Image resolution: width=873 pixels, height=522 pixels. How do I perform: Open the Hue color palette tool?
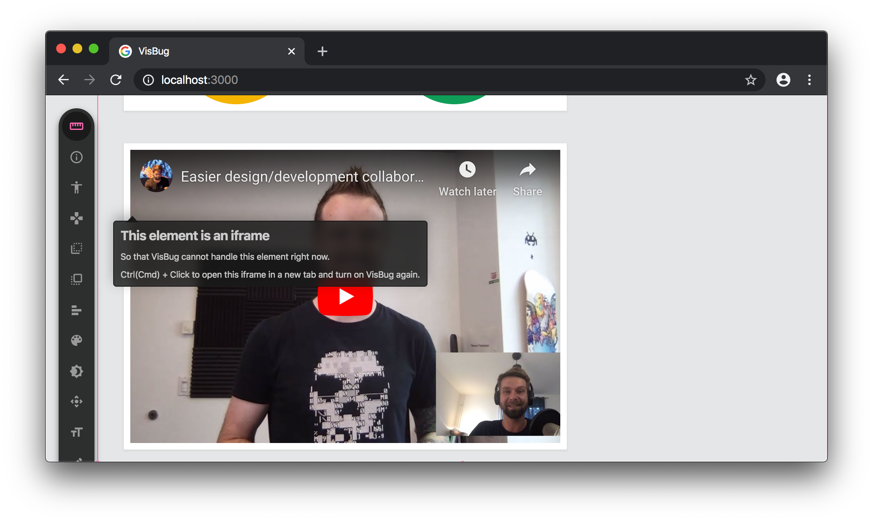[77, 340]
